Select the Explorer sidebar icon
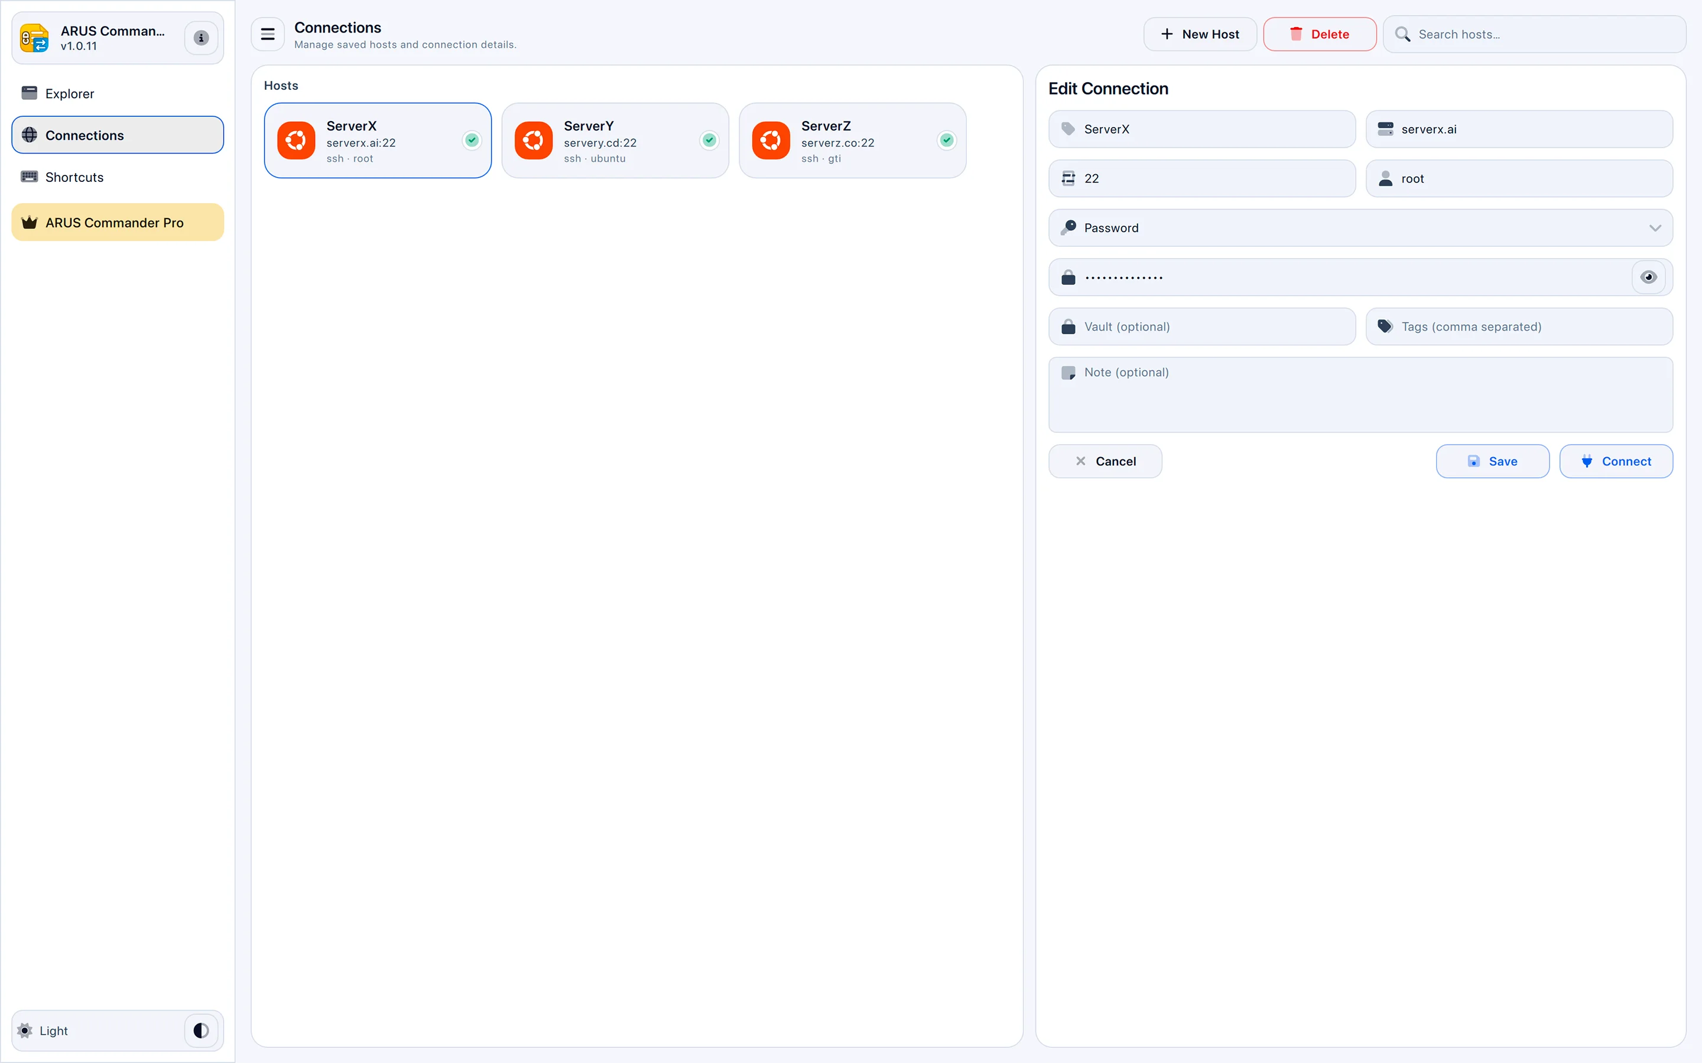The height and width of the screenshot is (1063, 1702). tap(30, 92)
